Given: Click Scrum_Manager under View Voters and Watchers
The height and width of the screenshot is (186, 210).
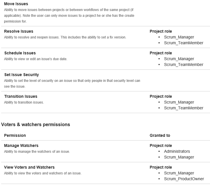Looking at the screenshot, I should (x=179, y=173).
